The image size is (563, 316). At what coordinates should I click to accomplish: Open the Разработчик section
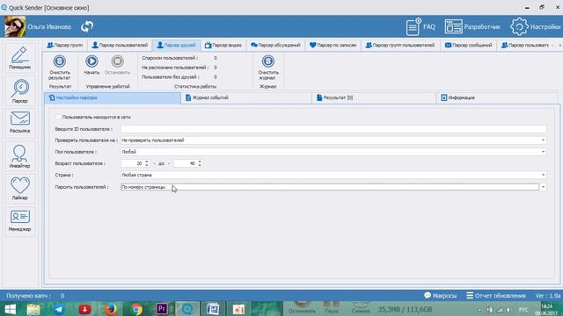pyautogui.click(x=472, y=27)
